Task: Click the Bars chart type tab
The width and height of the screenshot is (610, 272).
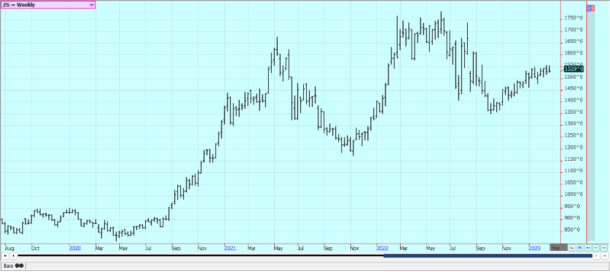Action: pyautogui.click(x=13, y=266)
